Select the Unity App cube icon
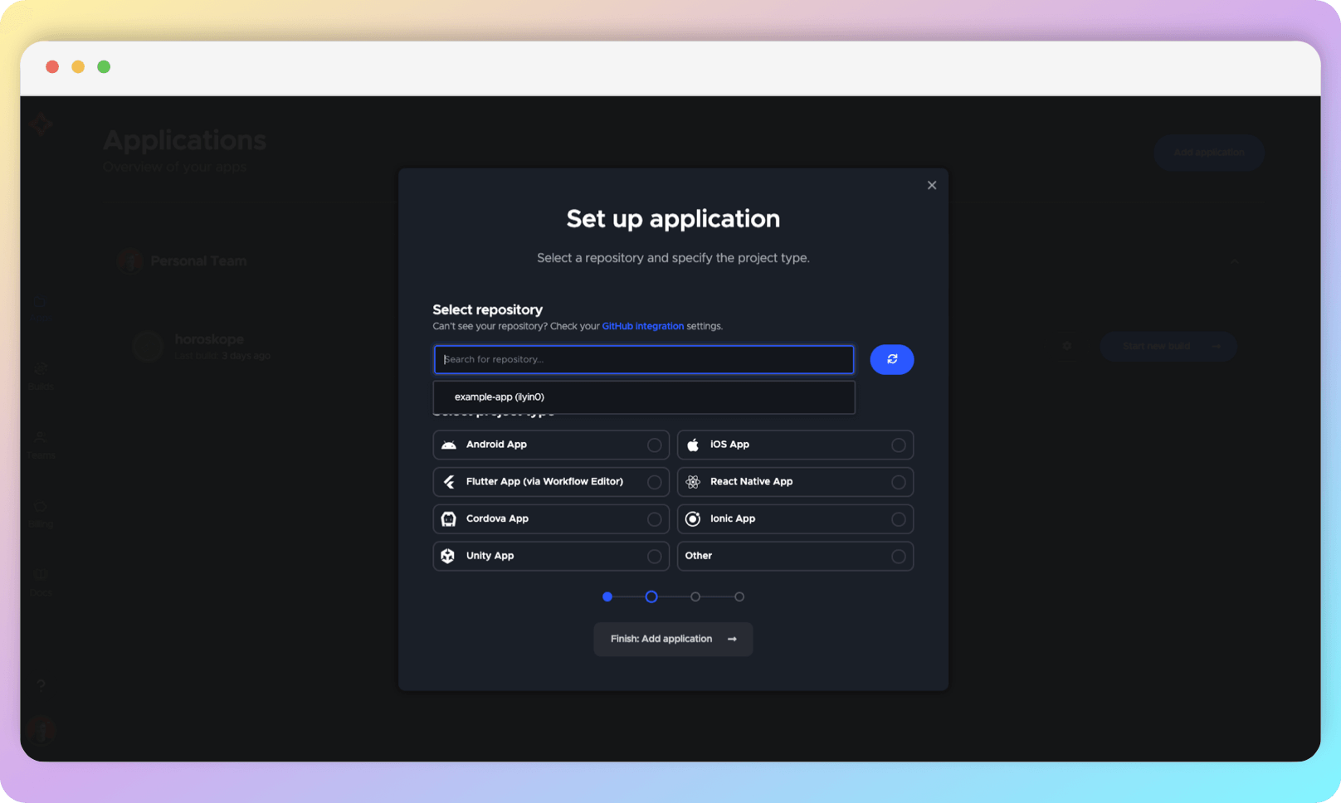 coord(448,556)
